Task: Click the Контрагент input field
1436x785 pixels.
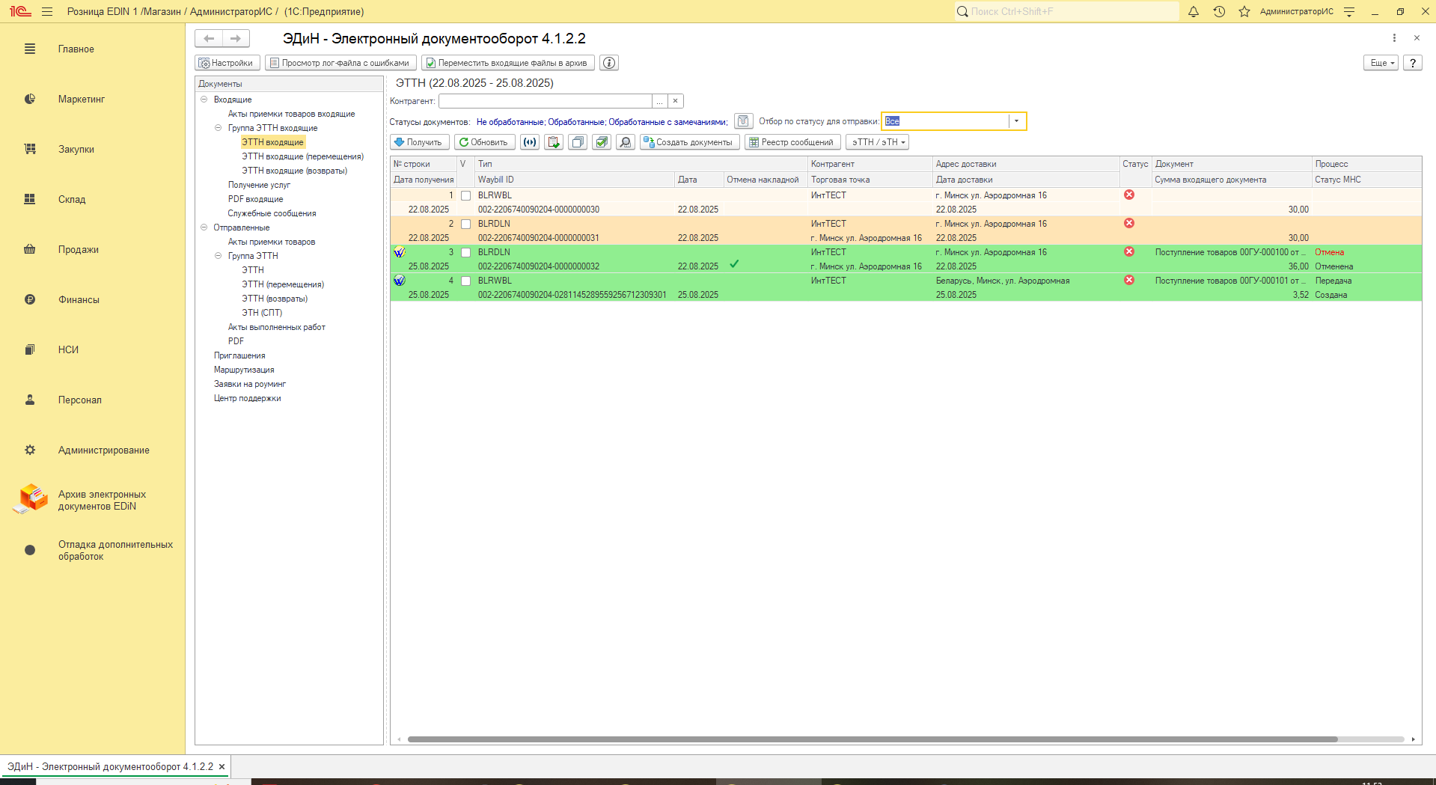Action: (545, 101)
